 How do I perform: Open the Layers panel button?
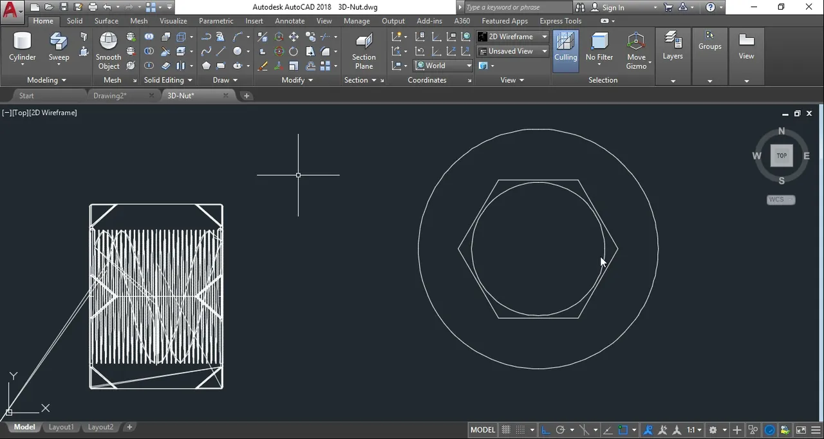point(673,46)
